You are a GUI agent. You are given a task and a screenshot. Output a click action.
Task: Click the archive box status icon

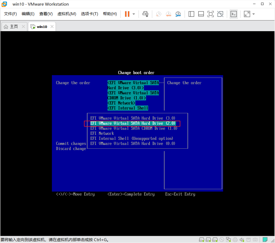click(x=248, y=240)
